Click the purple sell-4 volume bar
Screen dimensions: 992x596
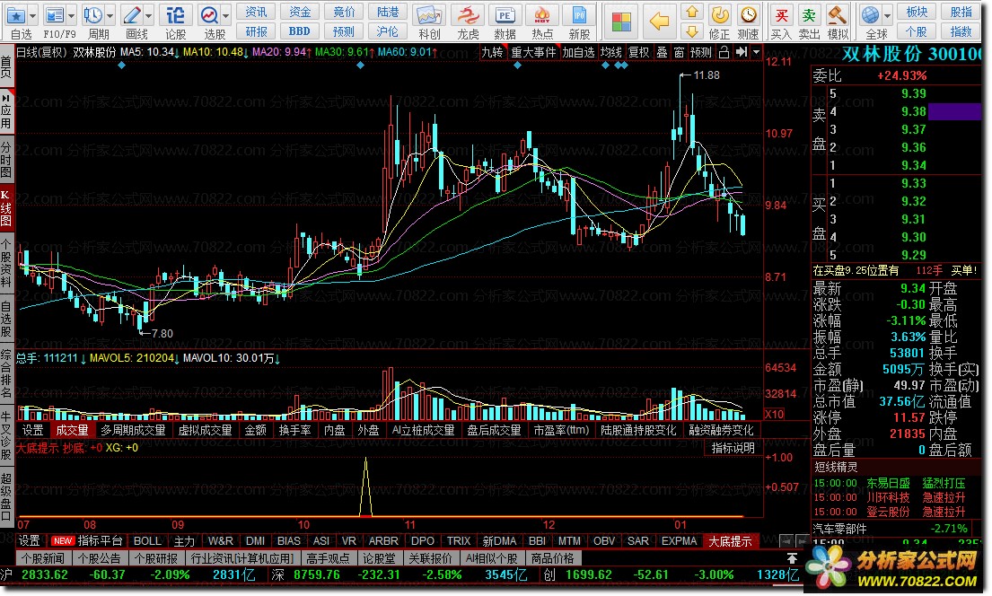tap(954, 112)
